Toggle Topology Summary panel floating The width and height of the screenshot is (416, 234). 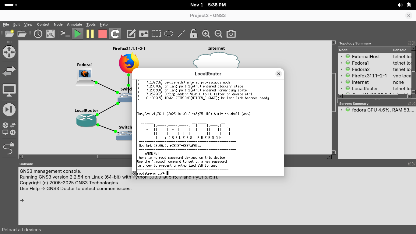pos(410,43)
